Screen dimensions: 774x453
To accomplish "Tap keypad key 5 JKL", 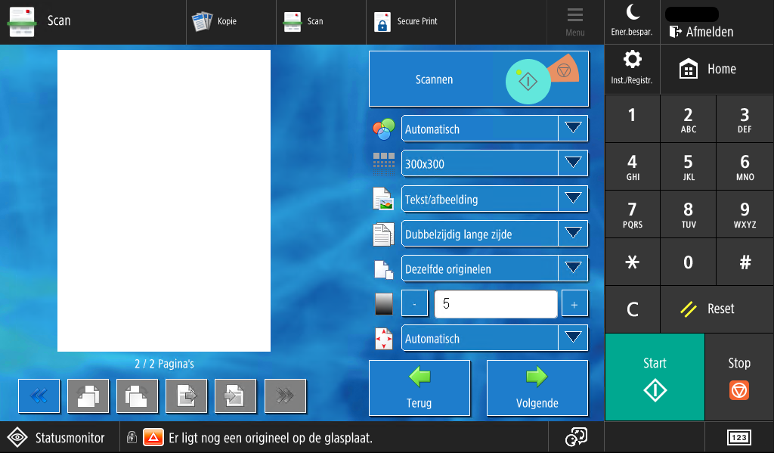I will tap(688, 166).
